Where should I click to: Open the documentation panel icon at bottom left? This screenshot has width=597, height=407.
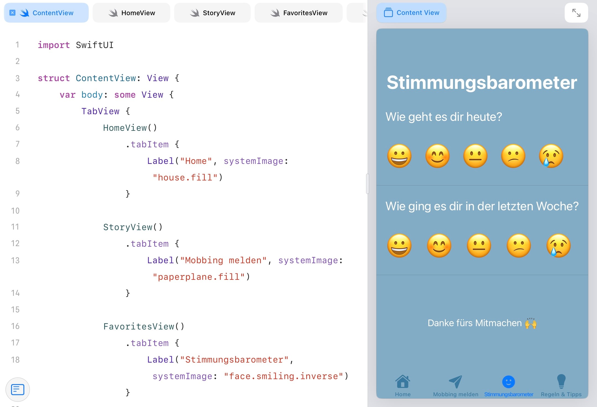[18, 390]
